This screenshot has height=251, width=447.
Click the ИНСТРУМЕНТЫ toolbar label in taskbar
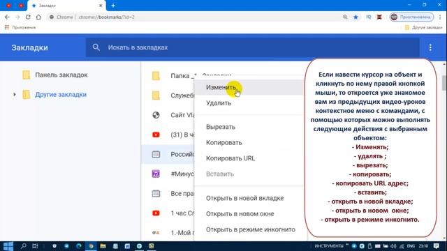(x=329, y=246)
